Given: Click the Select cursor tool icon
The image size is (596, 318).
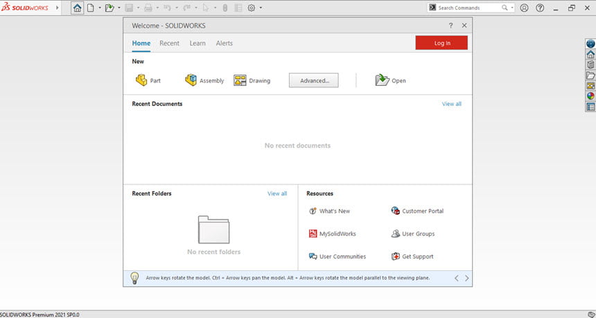Looking at the screenshot, I should pyautogui.click(x=206, y=8).
